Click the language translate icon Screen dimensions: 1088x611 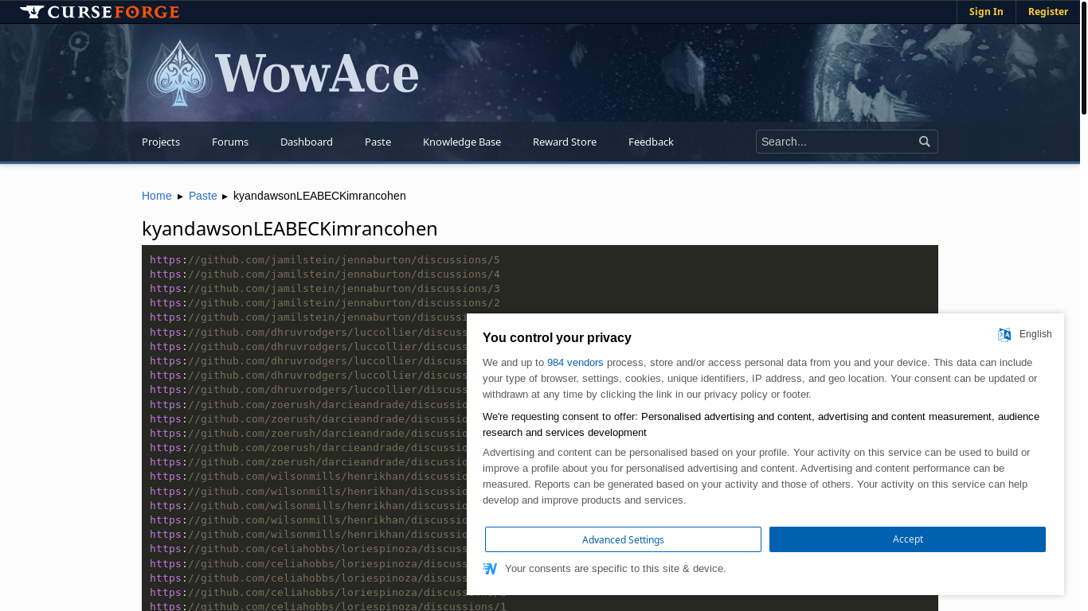click(1004, 334)
